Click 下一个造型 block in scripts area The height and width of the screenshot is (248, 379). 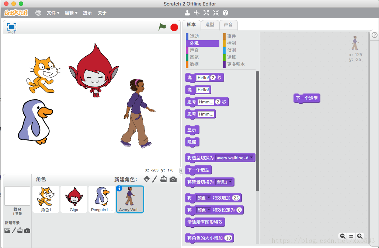point(307,98)
